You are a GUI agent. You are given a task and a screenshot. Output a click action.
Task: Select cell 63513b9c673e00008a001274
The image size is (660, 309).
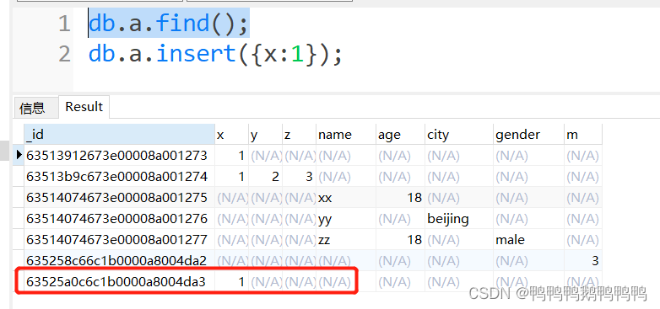[x=120, y=177]
